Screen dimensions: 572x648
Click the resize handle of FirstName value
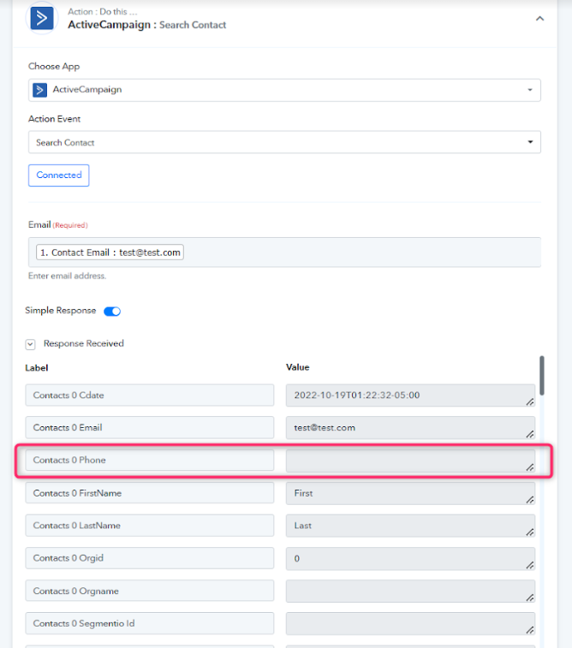point(530,500)
